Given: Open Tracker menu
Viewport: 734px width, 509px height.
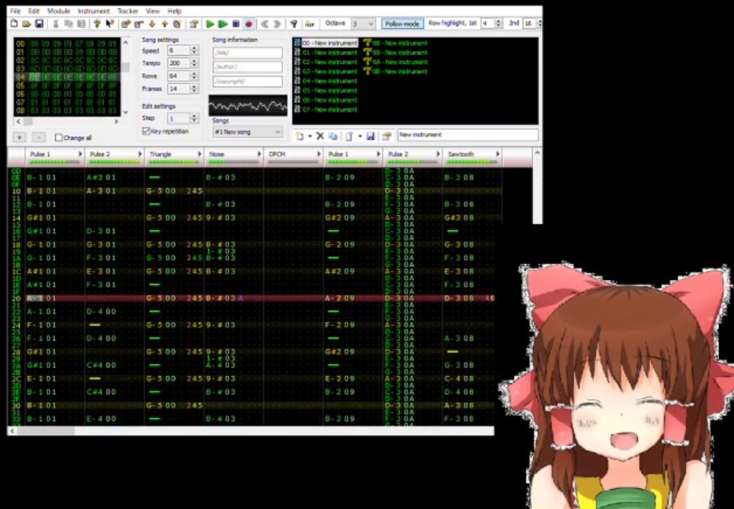Looking at the screenshot, I should click(x=128, y=11).
